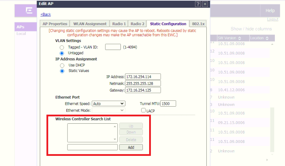The image size is (285, 166).
Task: Click the Back link
Action: pyautogui.click(x=46, y=14)
